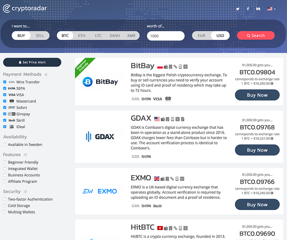Check the Business Accounts feature filter
The width and height of the screenshot is (287, 240).
[5, 175]
